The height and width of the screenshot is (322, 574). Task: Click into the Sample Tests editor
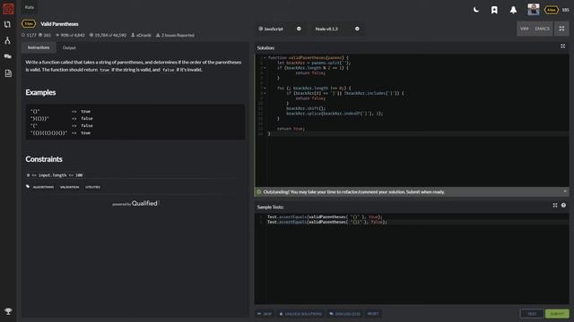(x=412, y=258)
